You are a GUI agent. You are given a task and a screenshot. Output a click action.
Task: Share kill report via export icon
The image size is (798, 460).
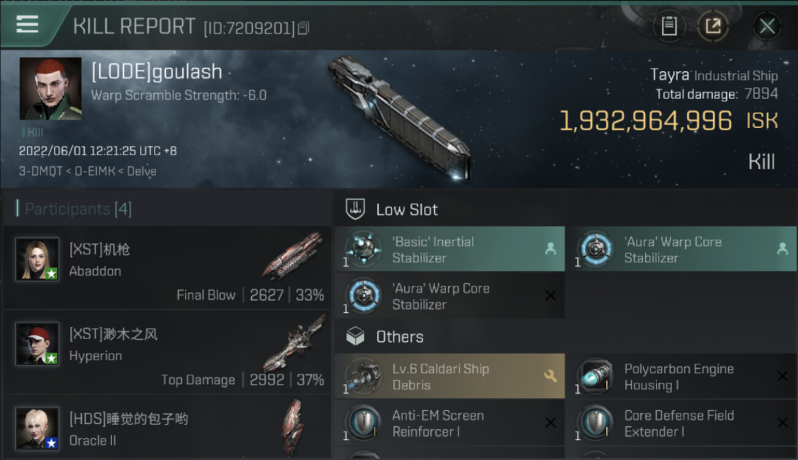713,26
